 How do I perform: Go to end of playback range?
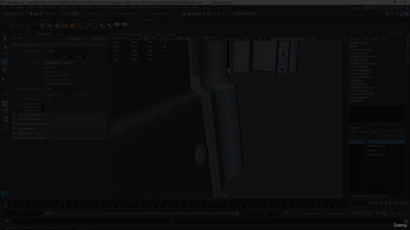click(406, 203)
